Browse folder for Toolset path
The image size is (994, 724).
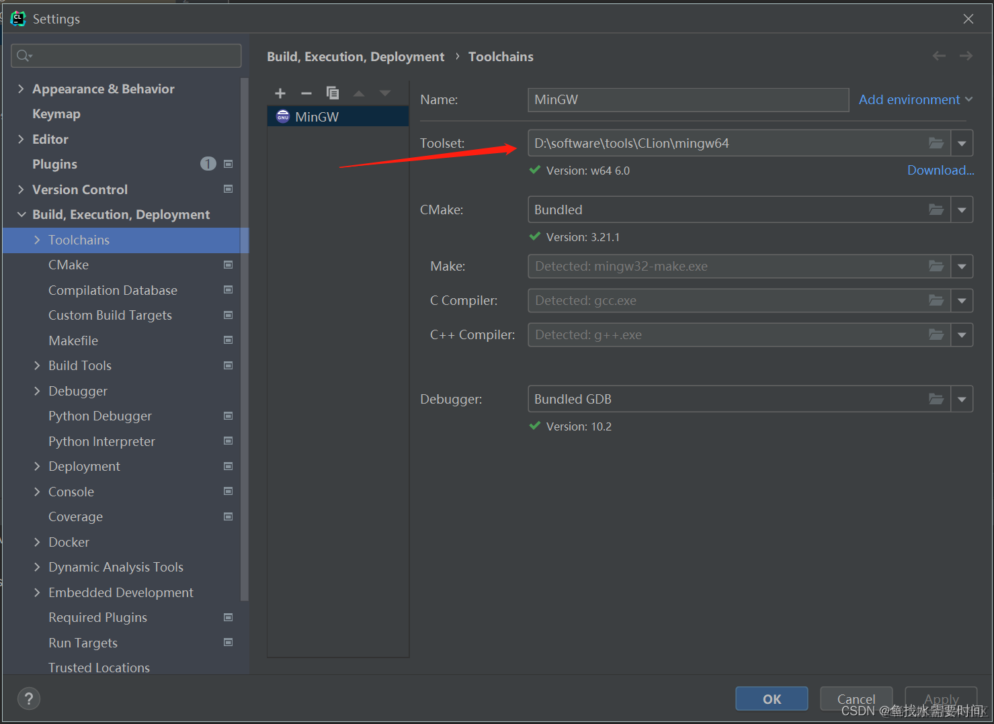click(x=936, y=143)
